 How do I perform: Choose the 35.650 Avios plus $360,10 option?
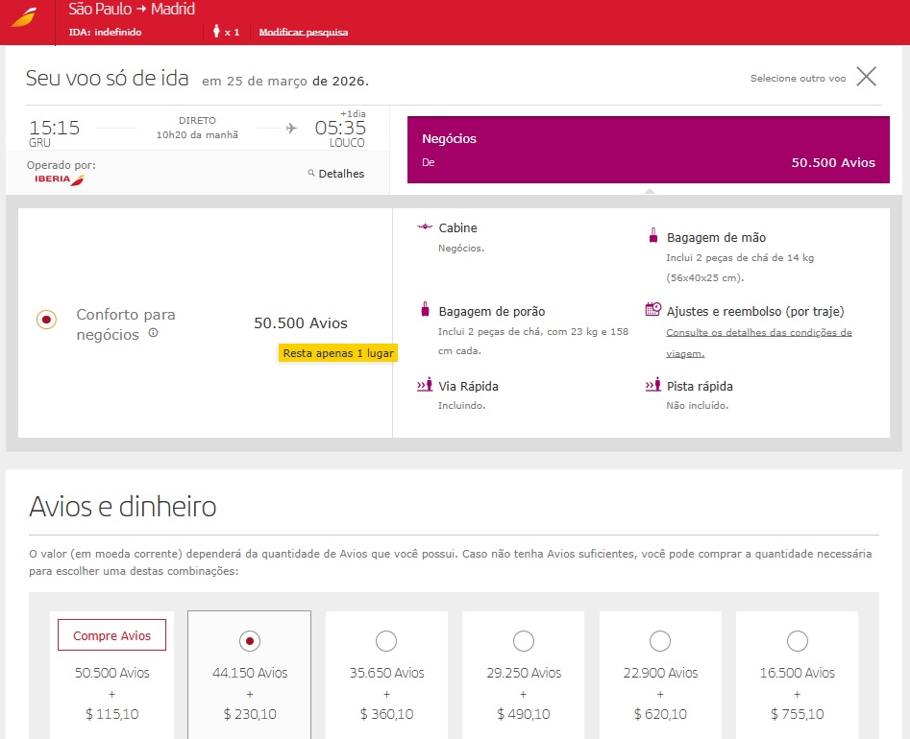coord(386,640)
